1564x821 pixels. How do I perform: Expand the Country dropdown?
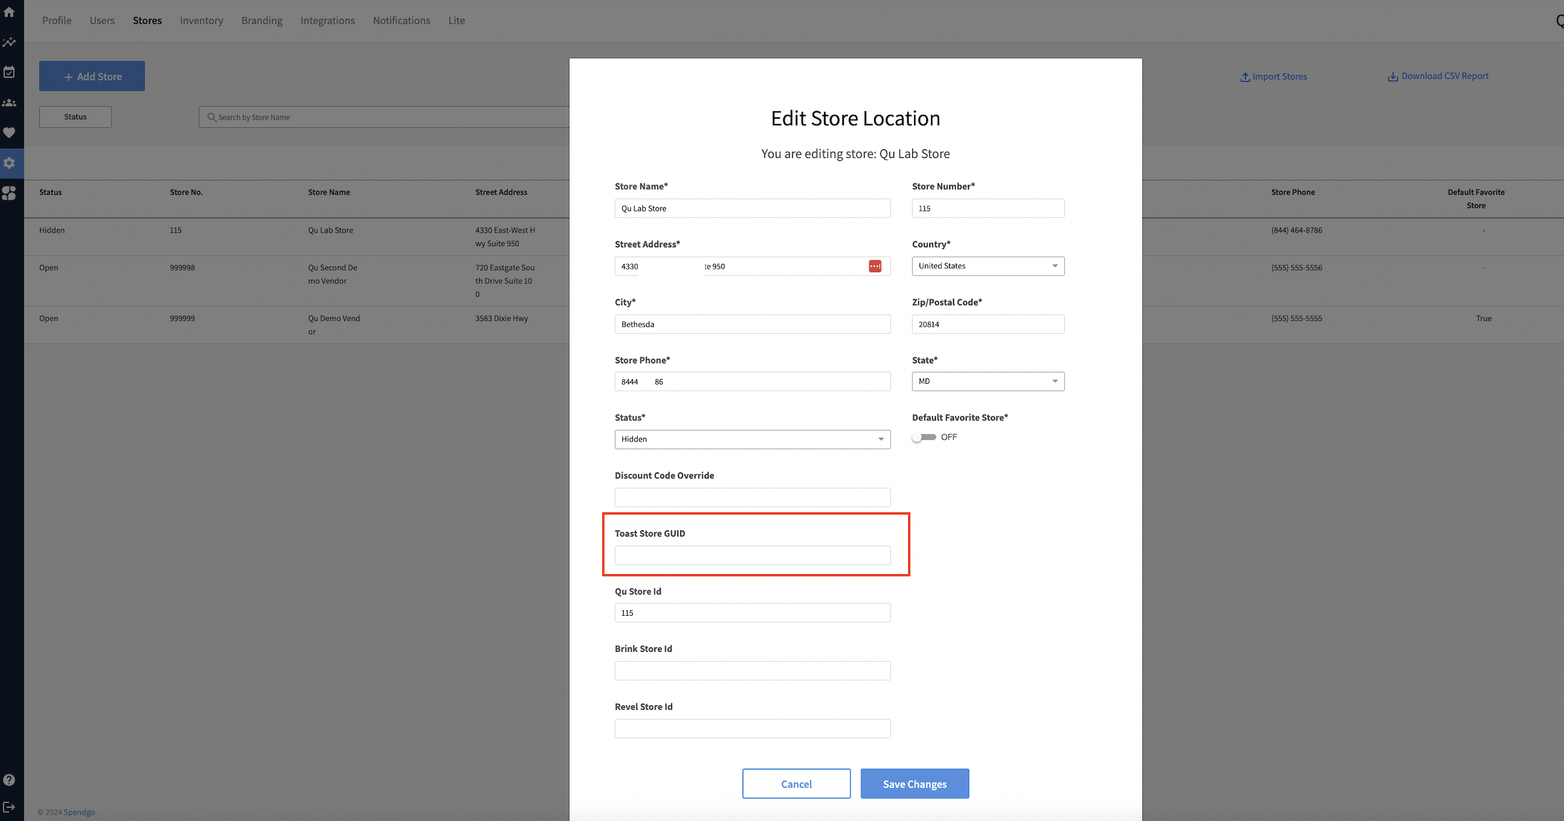[x=987, y=266]
